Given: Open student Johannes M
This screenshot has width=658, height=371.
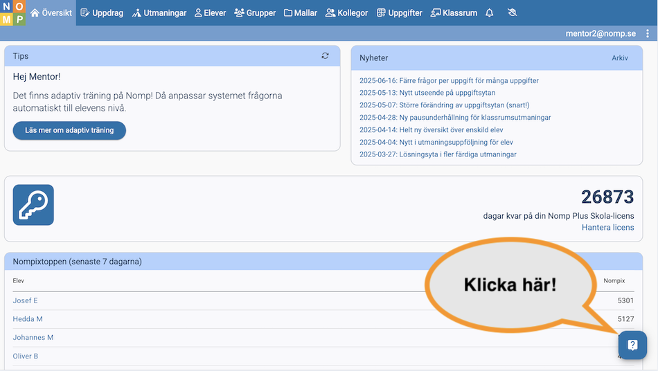Looking at the screenshot, I should pyautogui.click(x=33, y=338).
